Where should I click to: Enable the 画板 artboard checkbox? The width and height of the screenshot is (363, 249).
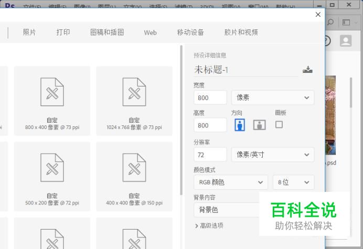279,125
